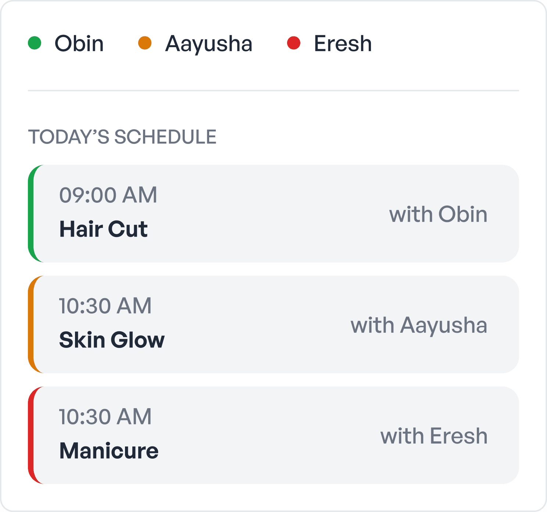Select the green bar on the Hair Cut card
Image resolution: width=547 pixels, height=512 pixels.
point(33,213)
